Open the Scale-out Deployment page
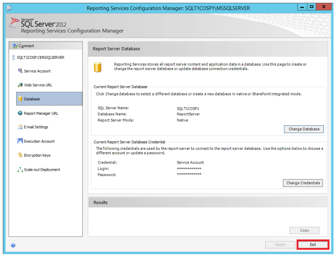Image resolution: width=336 pixels, height=257 pixels. [42, 170]
